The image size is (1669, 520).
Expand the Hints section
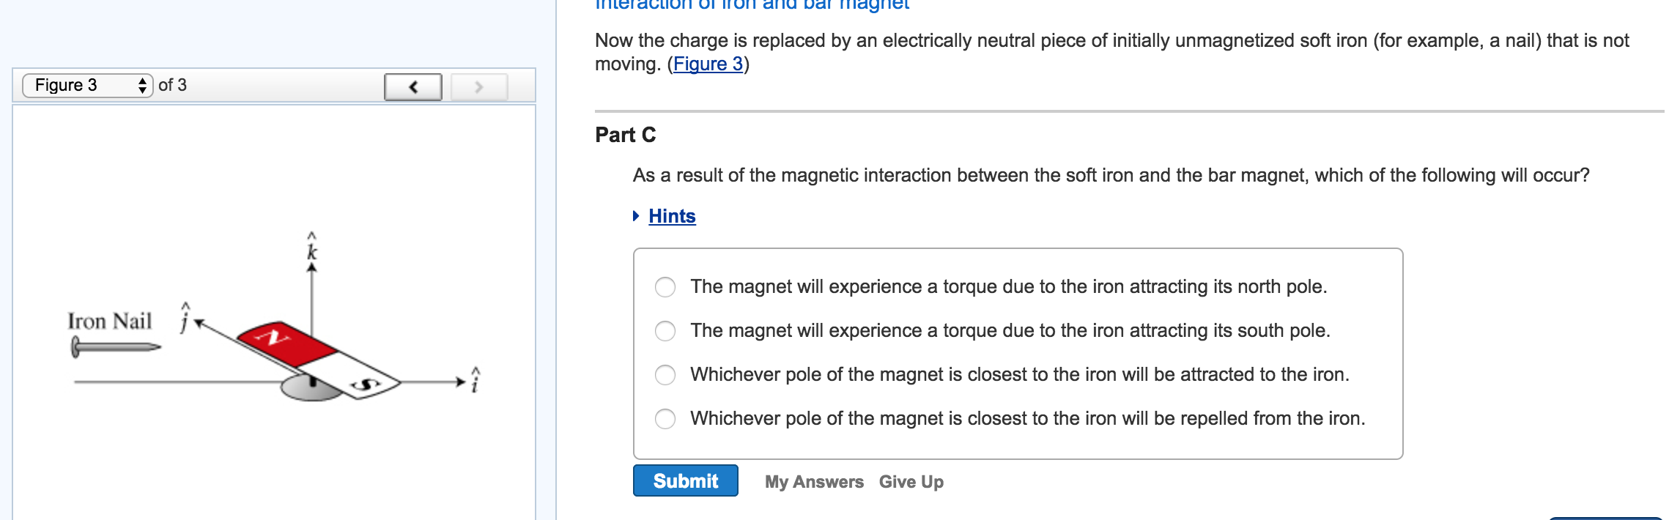click(671, 216)
